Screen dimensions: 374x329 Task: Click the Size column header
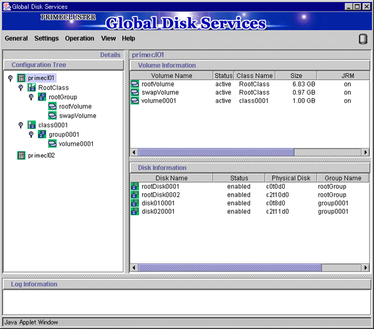pos(296,76)
